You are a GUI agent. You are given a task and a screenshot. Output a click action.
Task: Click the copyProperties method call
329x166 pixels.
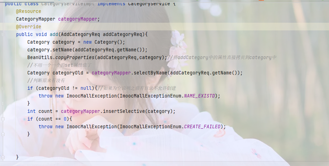pyautogui.click(x=75, y=57)
